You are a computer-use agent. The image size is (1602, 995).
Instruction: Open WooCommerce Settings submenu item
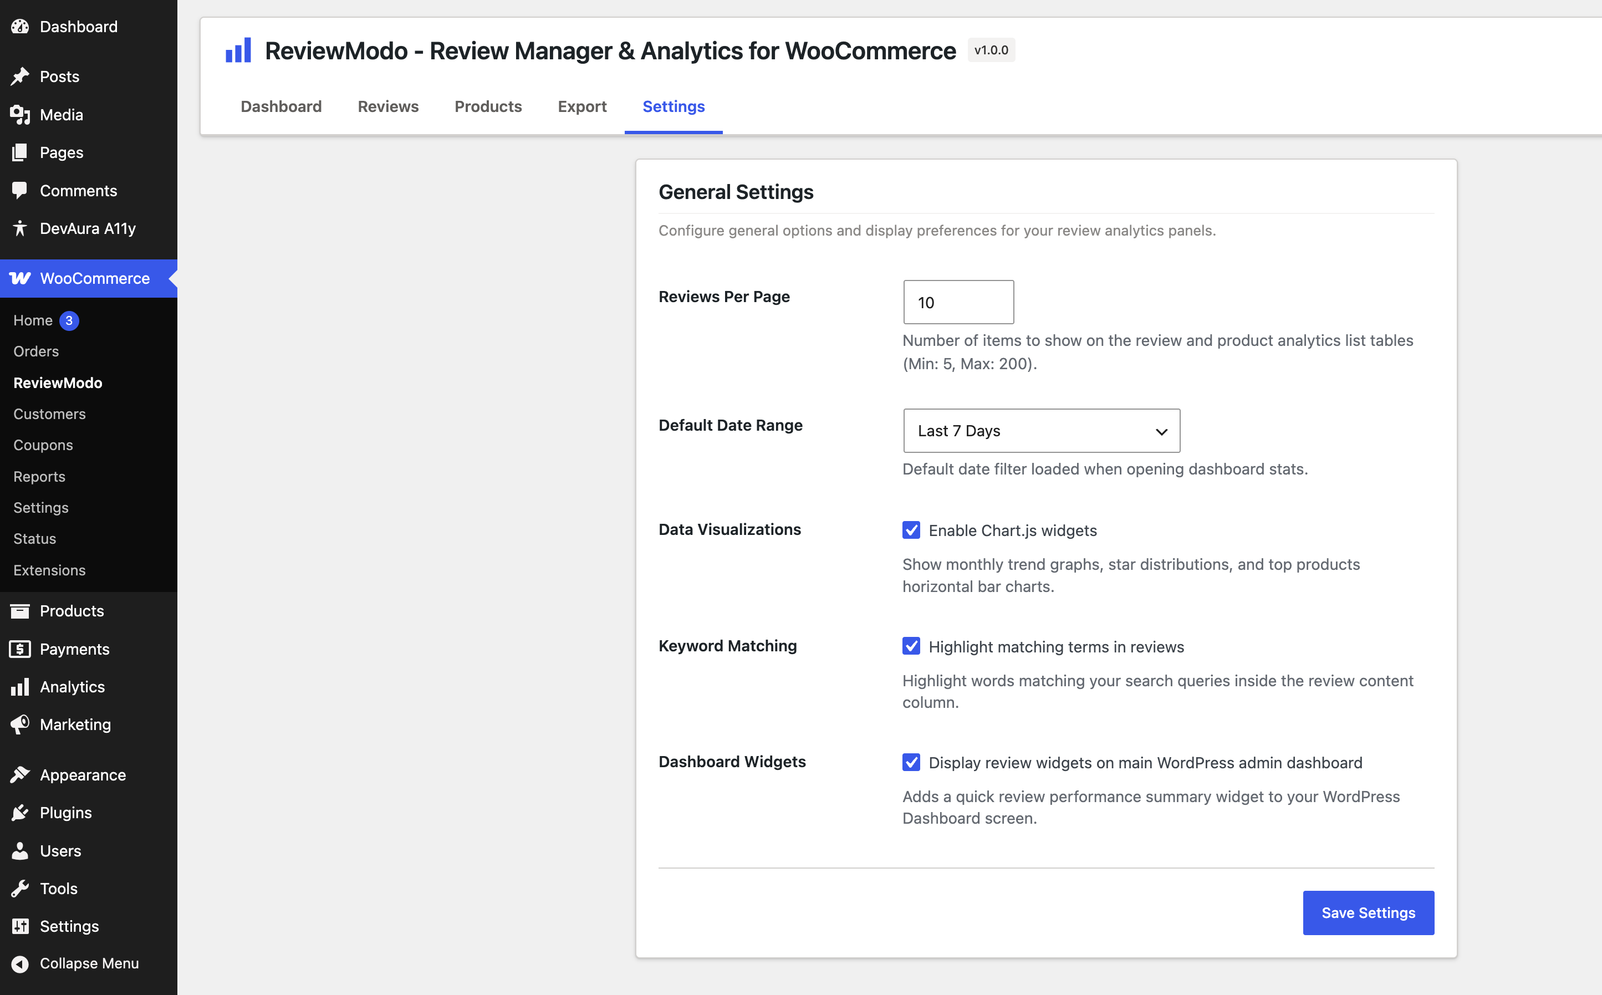(41, 507)
